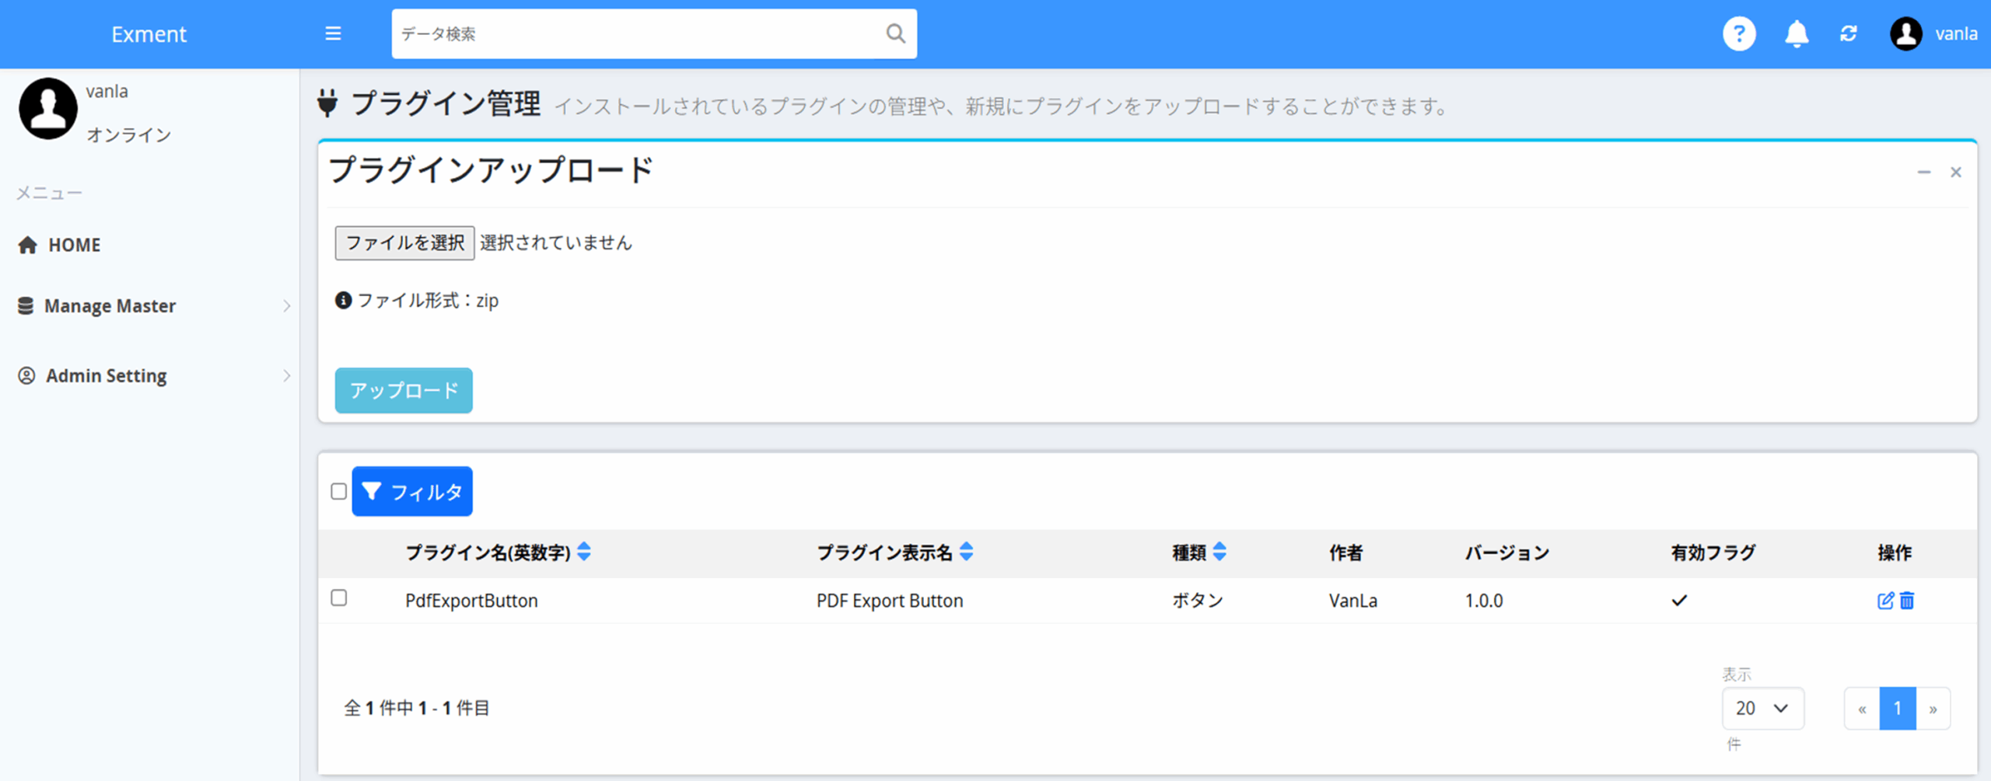The height and width of the screenshot is (781, 1991).
Task: Click the ボタン type cell
Action: point(1198,600)
